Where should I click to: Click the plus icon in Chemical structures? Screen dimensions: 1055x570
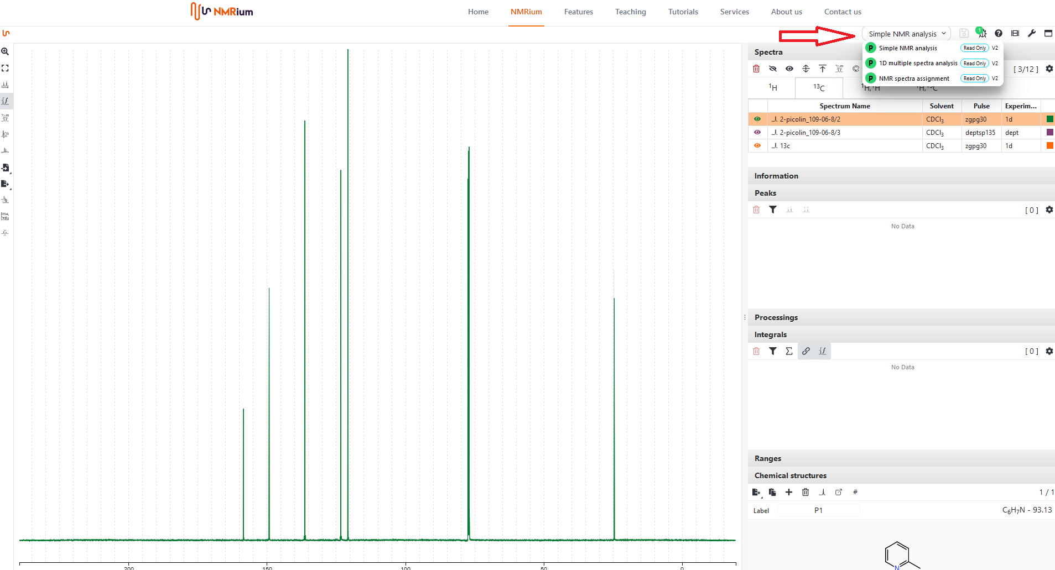789,492
